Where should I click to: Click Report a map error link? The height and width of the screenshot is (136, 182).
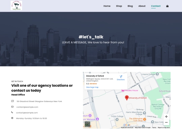[x=164, y=128]
